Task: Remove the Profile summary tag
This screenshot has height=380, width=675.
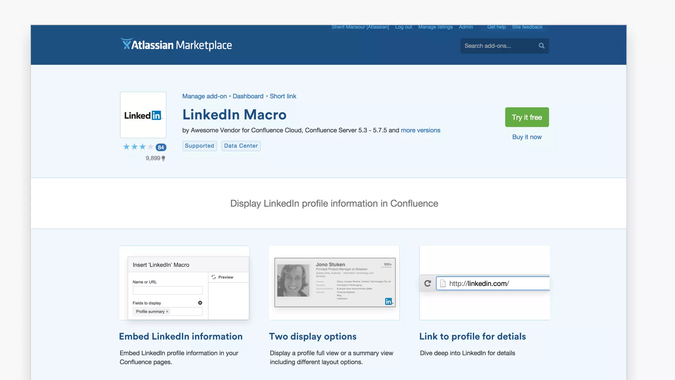Action: [167, 311]
